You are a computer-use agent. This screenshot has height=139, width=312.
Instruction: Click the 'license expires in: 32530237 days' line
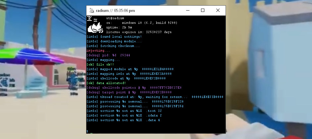(x=139, y=32)
